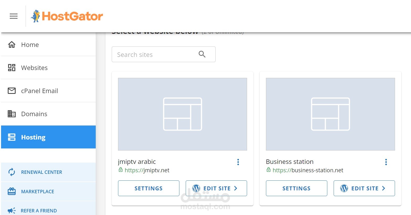
Task: Open Marketplace
Action: click(49, 191)
